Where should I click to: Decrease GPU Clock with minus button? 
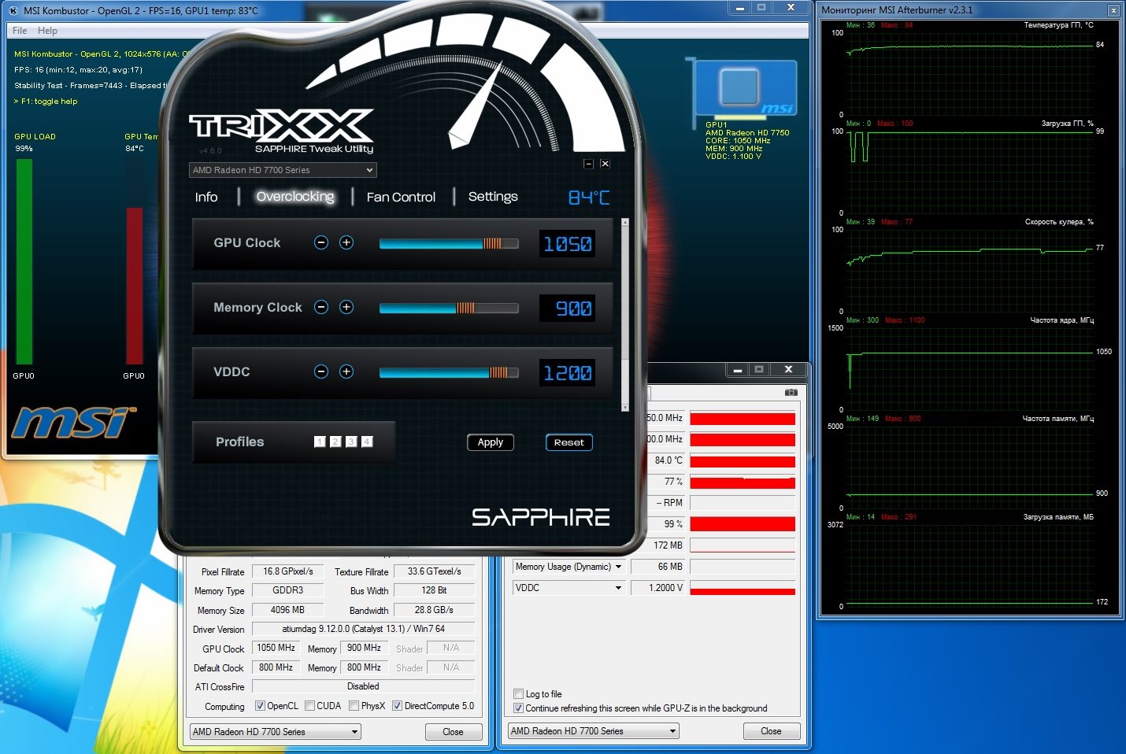coord(321,242)
